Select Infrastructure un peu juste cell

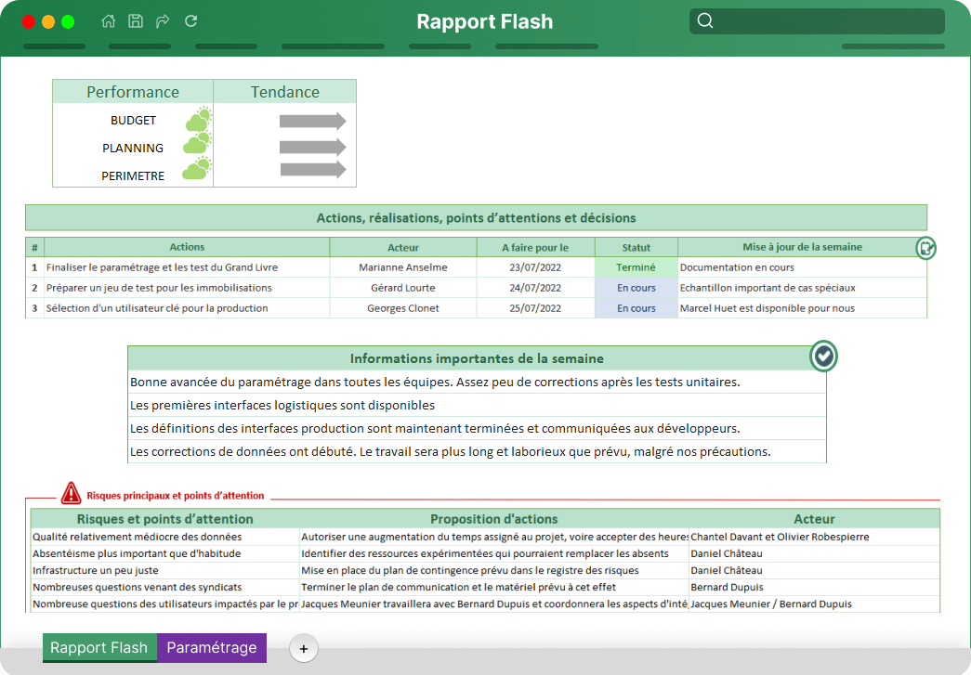[x=164, y=570]
